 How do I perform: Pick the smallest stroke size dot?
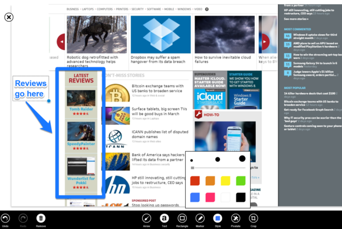click(x=192, y=161)
